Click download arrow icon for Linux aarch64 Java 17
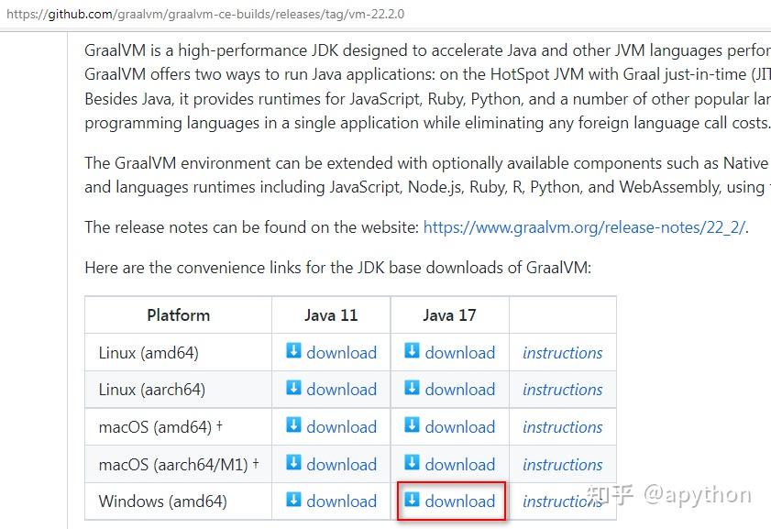Image resolution: width=771 pixels, height=529 pixels. (413, 388)
